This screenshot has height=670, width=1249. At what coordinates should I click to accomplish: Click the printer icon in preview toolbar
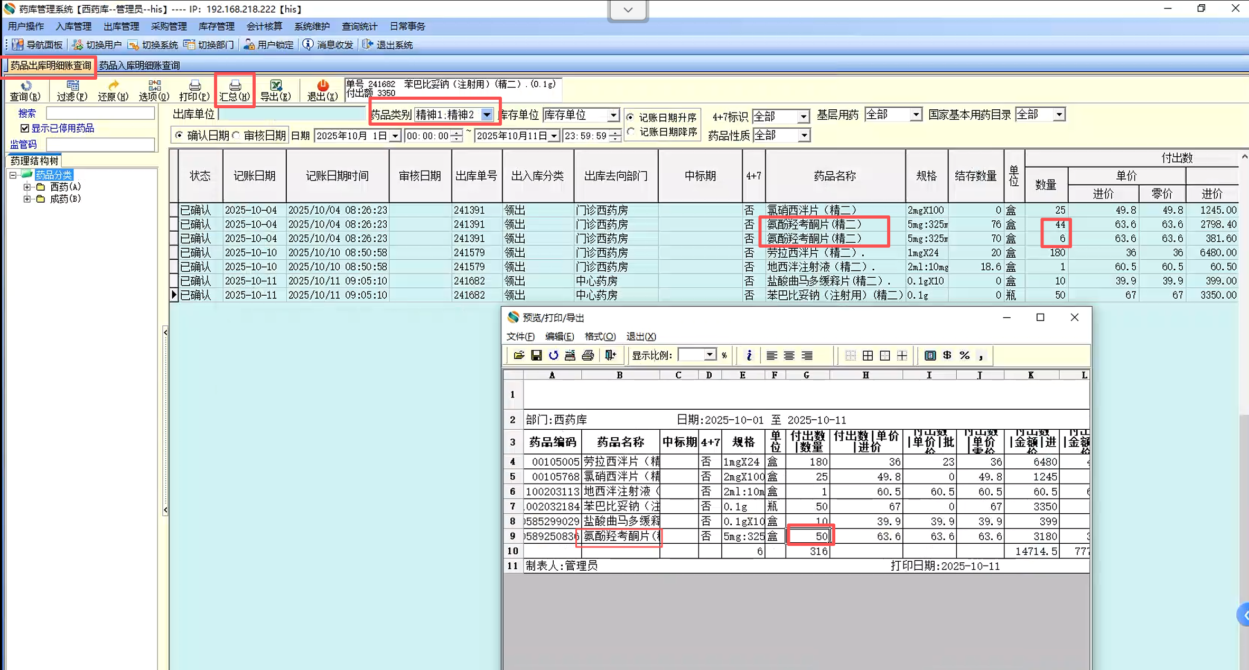[x=588, y=355]
